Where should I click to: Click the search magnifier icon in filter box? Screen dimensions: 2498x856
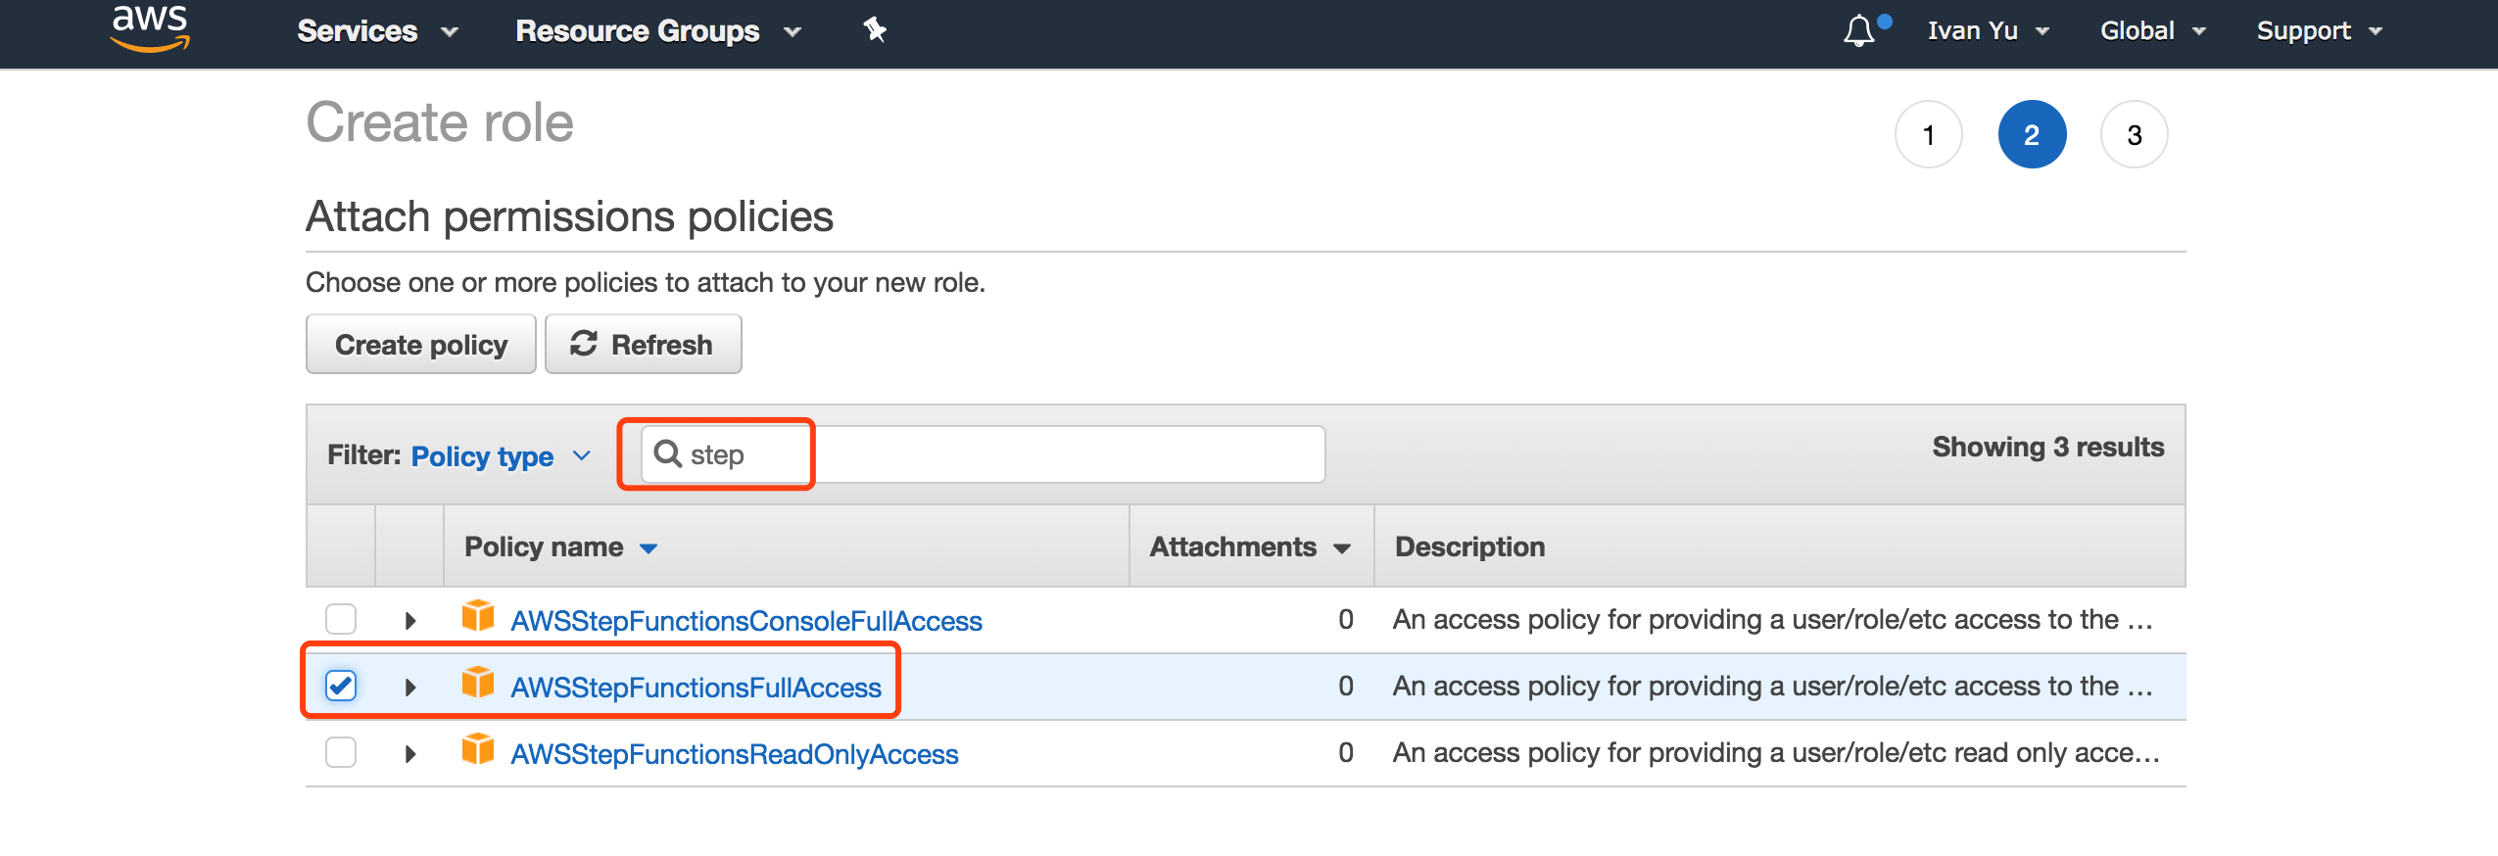668,453
